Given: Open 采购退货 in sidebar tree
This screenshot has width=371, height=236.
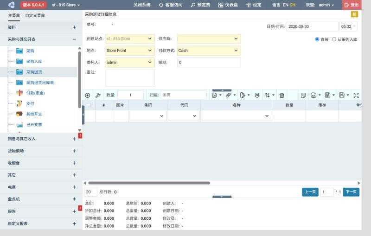Looking at the screenshot, I should point(34,72).
